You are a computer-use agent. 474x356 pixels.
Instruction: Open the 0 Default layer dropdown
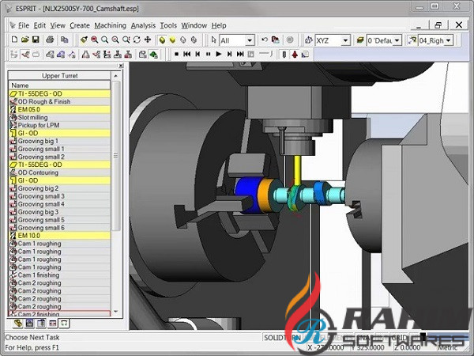pos(397,40)
